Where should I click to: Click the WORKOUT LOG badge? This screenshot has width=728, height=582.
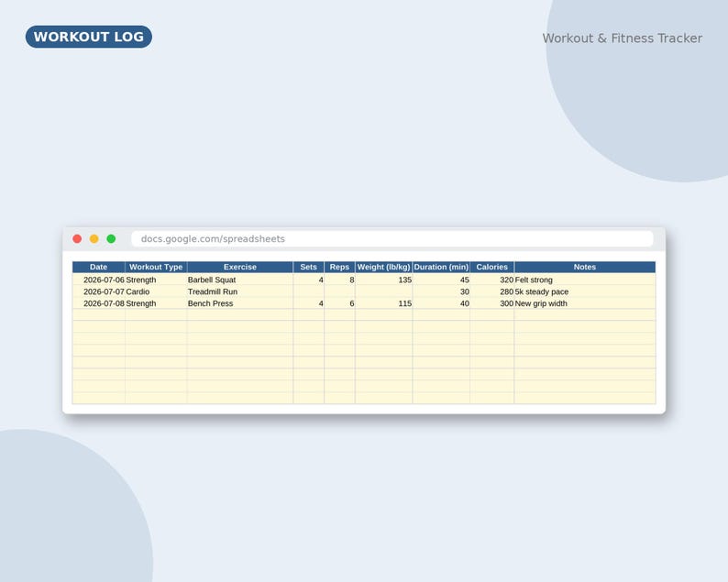89,37
